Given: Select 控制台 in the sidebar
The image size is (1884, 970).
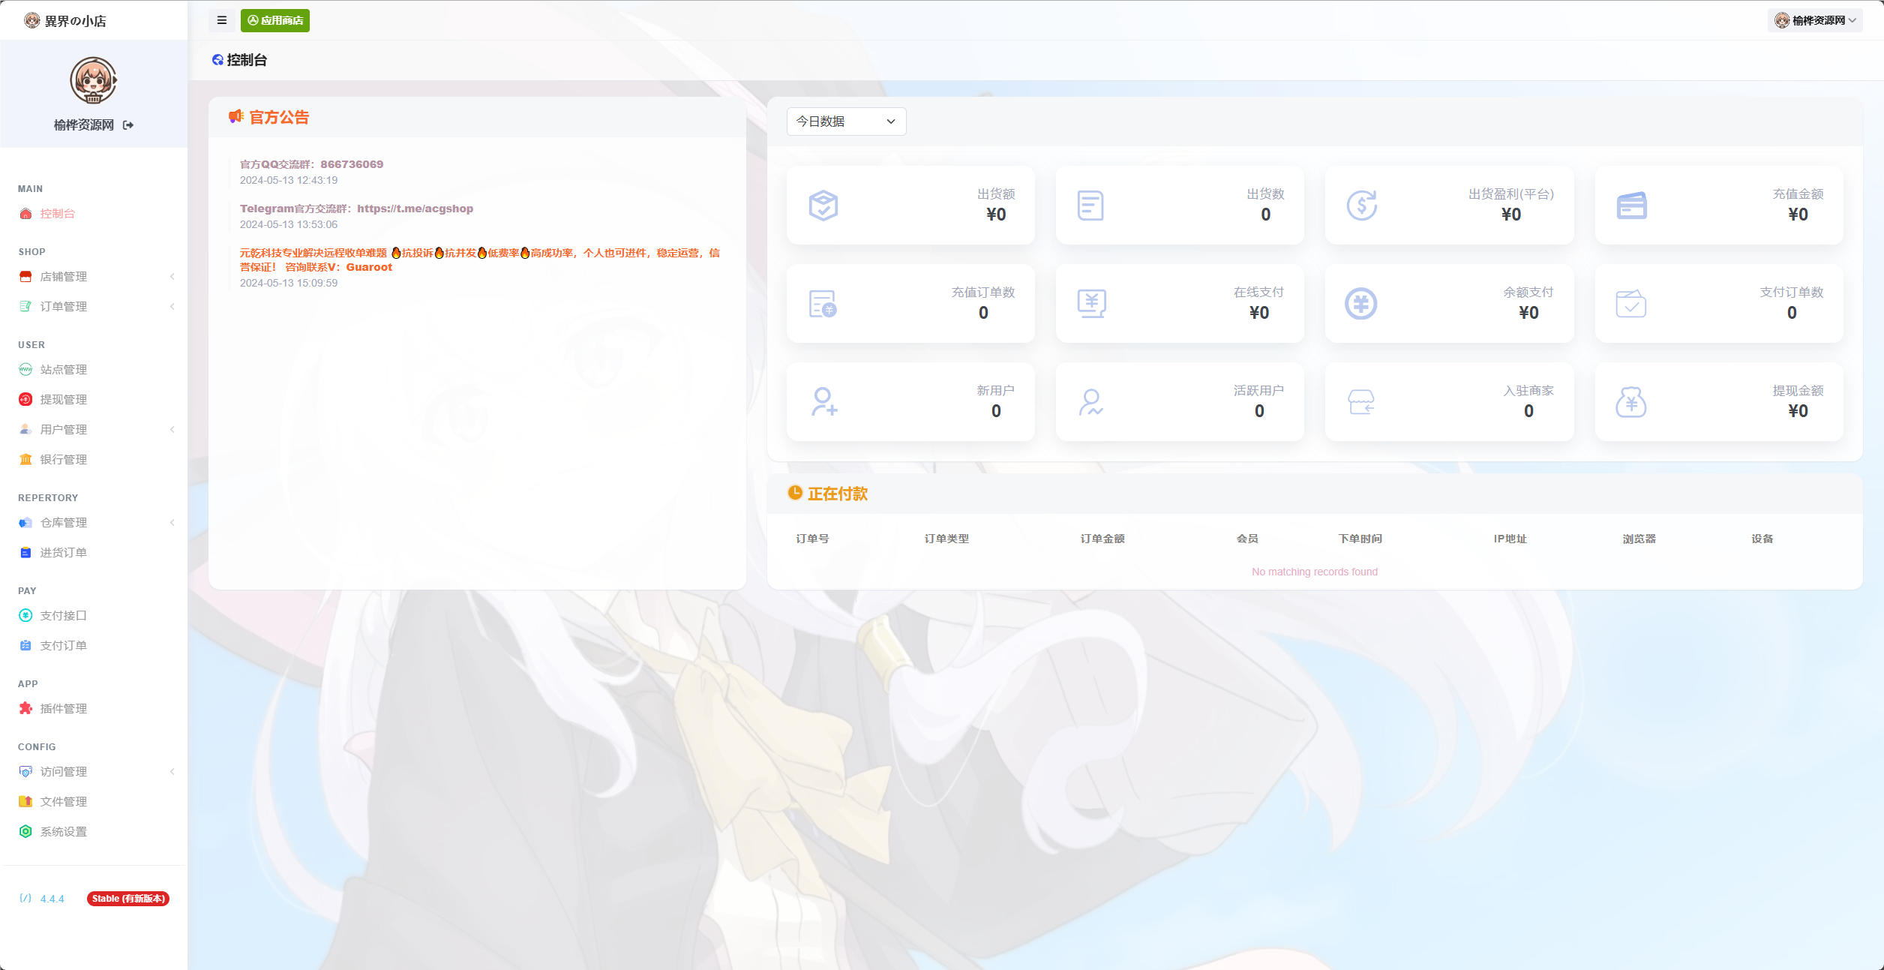Looking at the screenshot, I should 94,214.
